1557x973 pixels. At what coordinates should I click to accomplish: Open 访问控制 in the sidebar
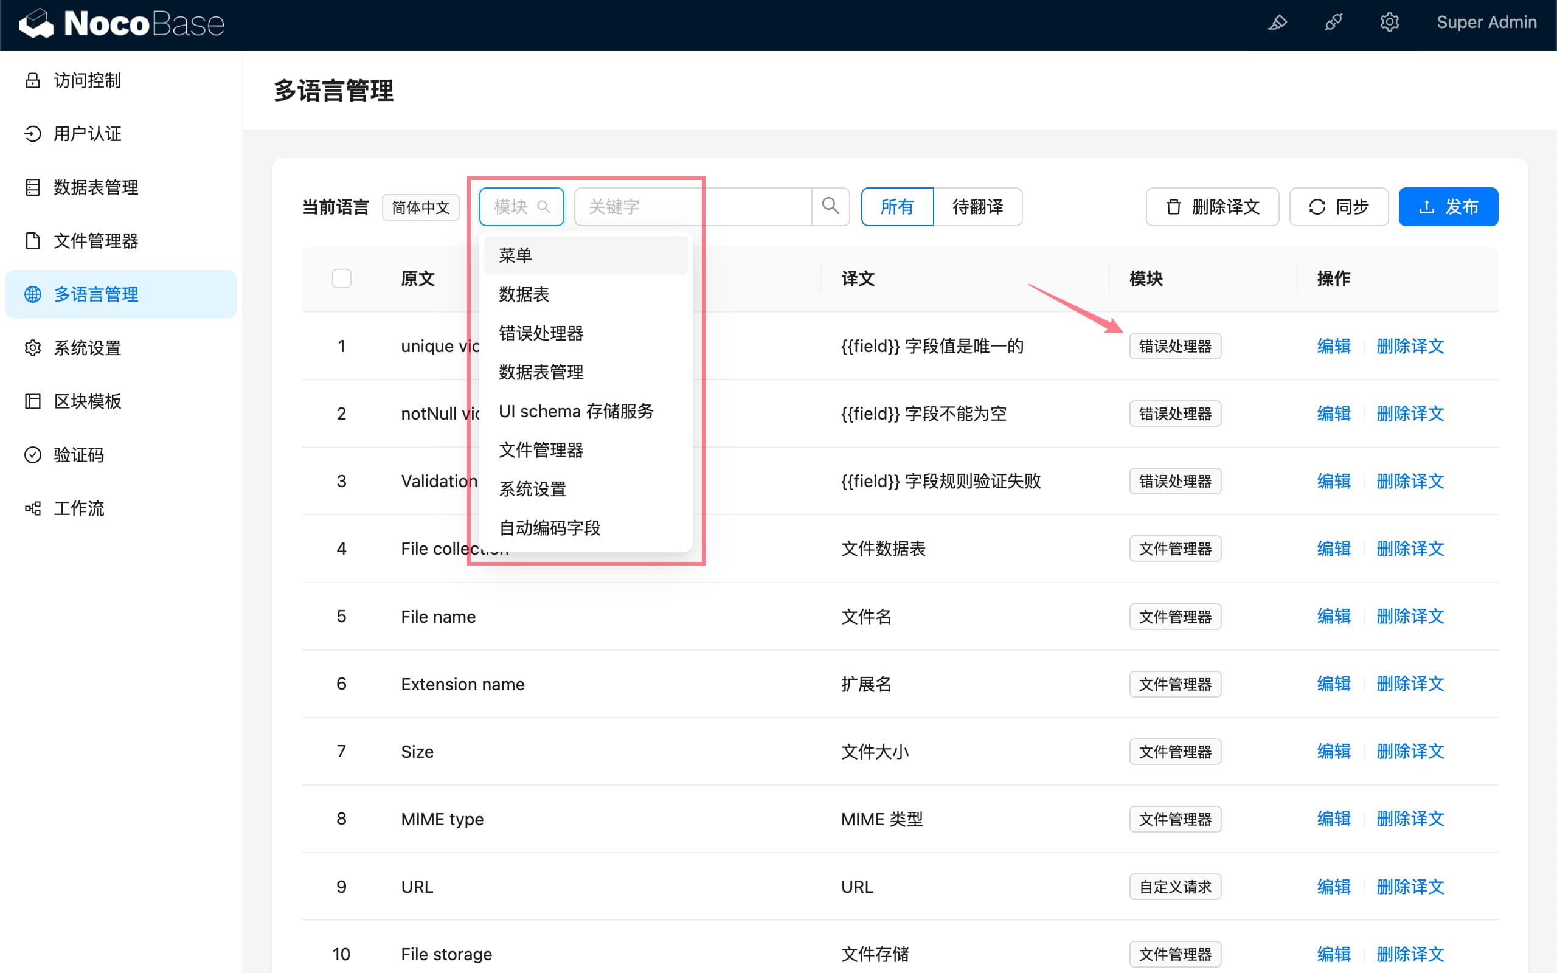coord(87,80)
